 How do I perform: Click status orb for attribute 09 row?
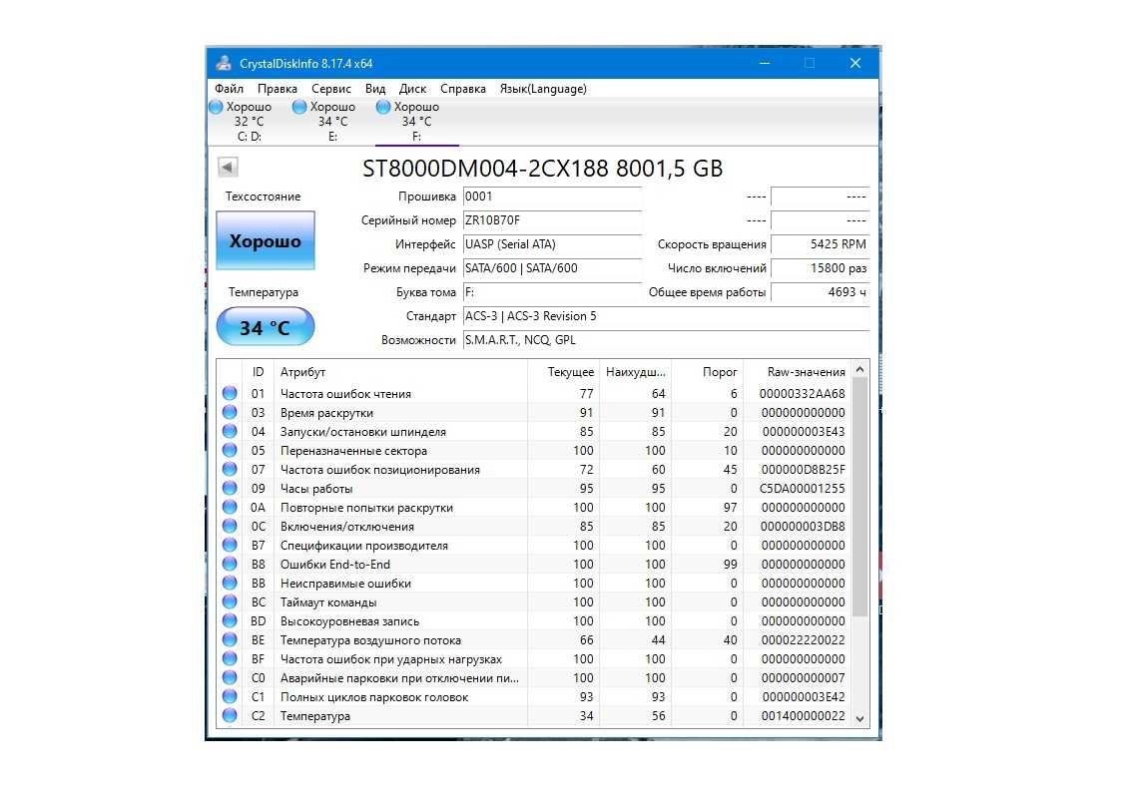[230, 488]
